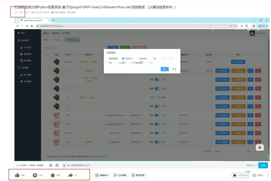
Task: Toggle status switch for user 4
Action: [x=157, y=80]
